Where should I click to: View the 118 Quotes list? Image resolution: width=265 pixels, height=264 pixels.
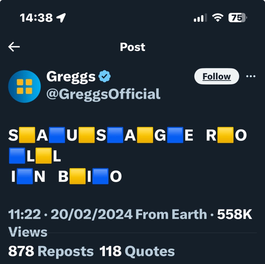point(137,251)
